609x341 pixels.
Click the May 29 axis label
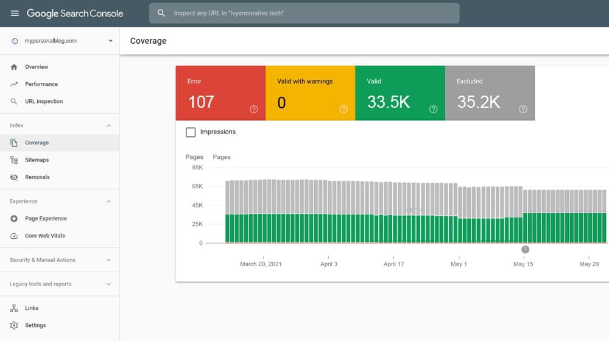[x=589, y=264]
